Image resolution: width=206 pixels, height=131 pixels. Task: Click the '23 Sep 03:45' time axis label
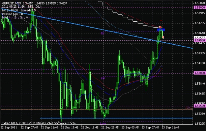[130, 127]
